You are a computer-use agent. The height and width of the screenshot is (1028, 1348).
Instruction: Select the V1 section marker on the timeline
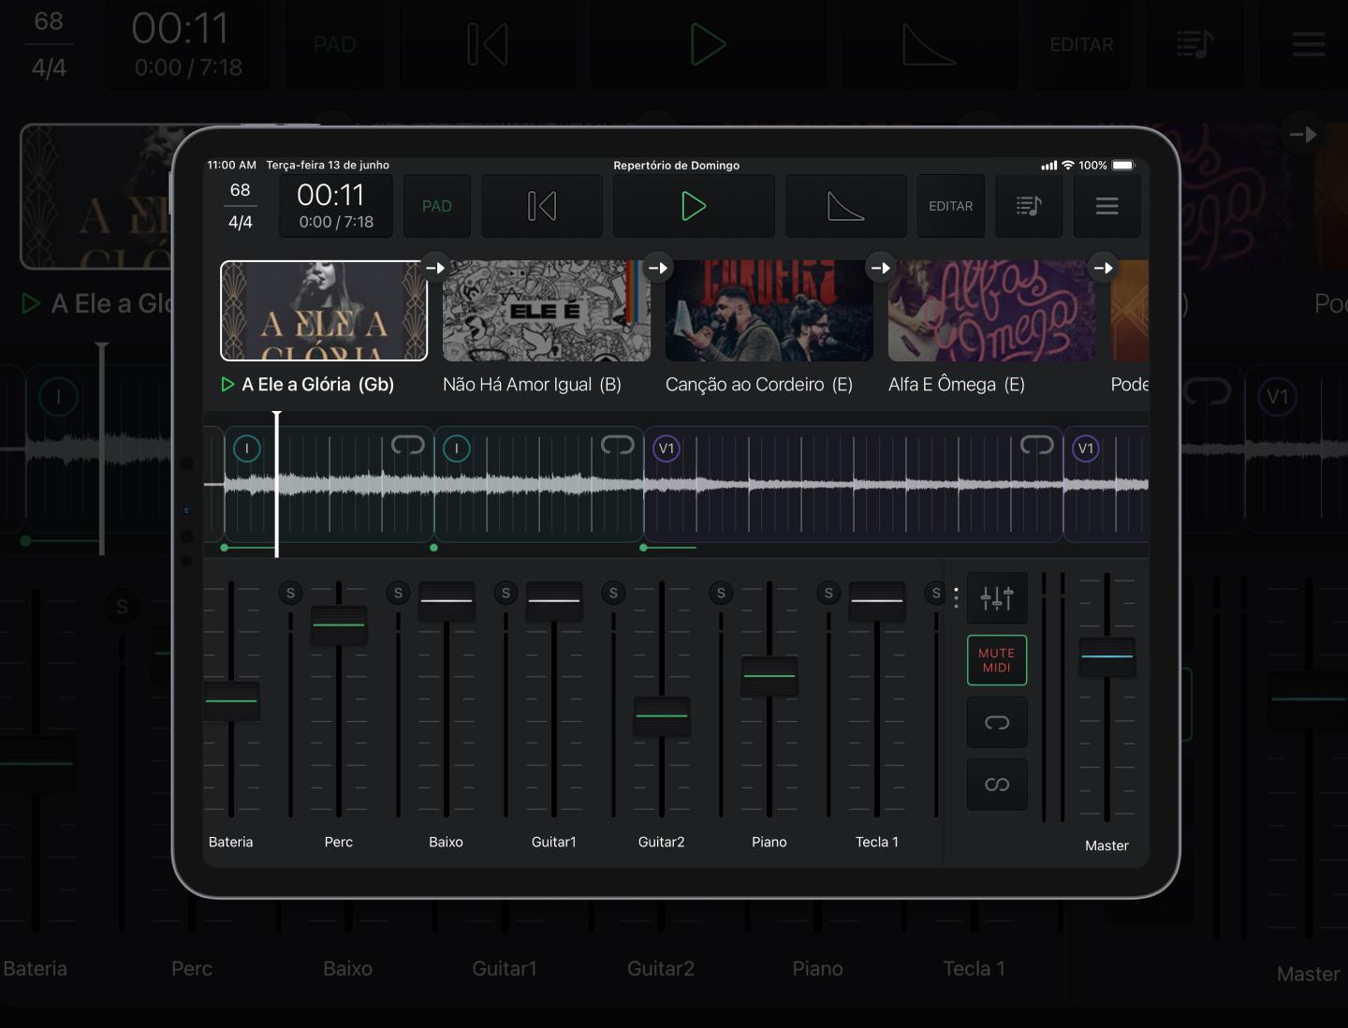[667, 448]
